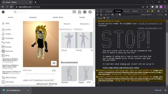Image resolution: width=168 pixels, height=94 pixels.
Task: Open DevTools three-dot menu
Action: tap(162, 11)
